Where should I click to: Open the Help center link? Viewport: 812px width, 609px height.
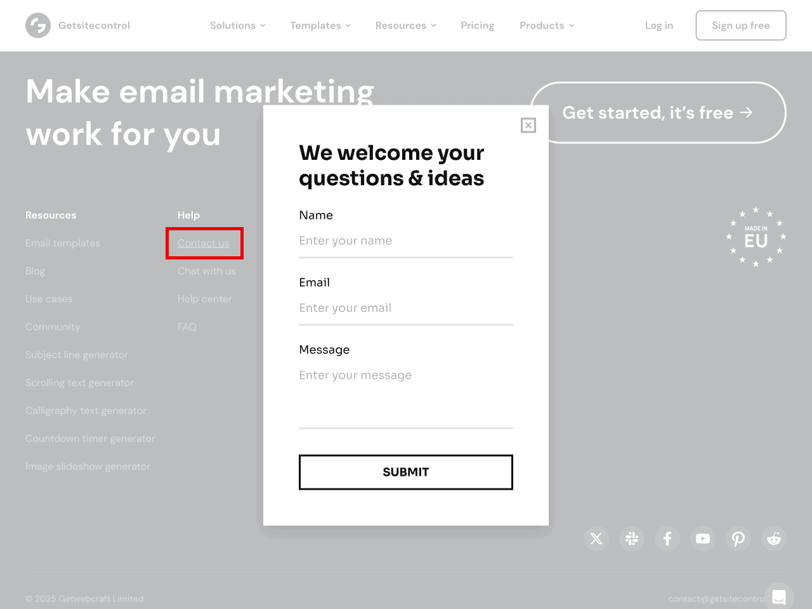204,299
